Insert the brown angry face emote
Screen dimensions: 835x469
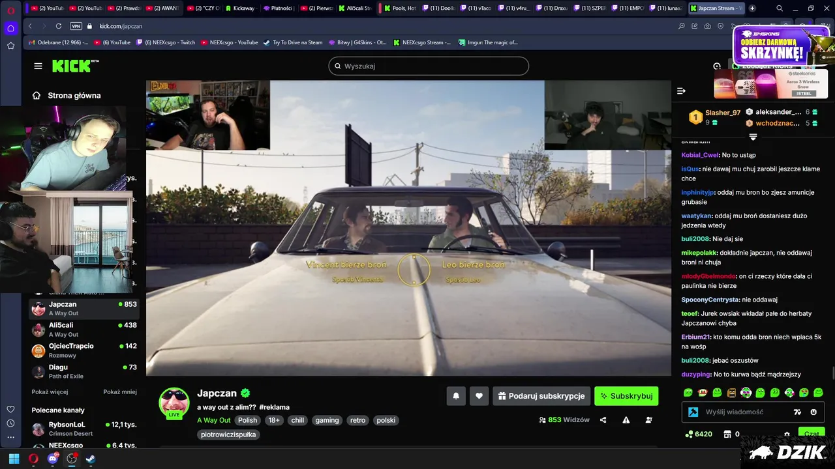pos(731,393)
